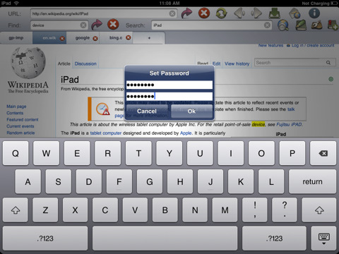Image resolution: width=339 pixels, height=254 pixels.
Task: Open the Main page sidebar link
Action: point(16,107)
